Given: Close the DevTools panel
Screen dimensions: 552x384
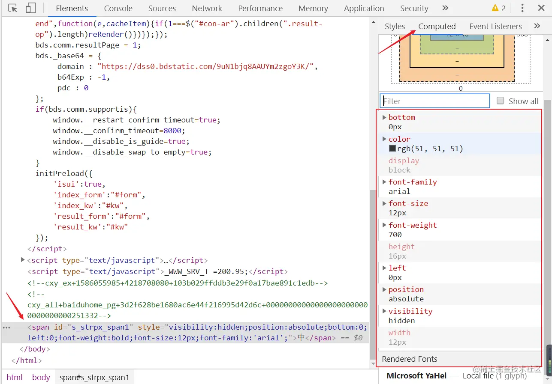Looking at the screenshot, I should click(x=541, y=8).
